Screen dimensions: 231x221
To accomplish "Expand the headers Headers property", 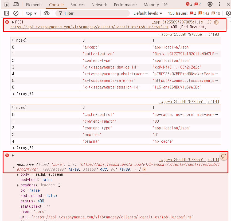I will coord(18,185).
